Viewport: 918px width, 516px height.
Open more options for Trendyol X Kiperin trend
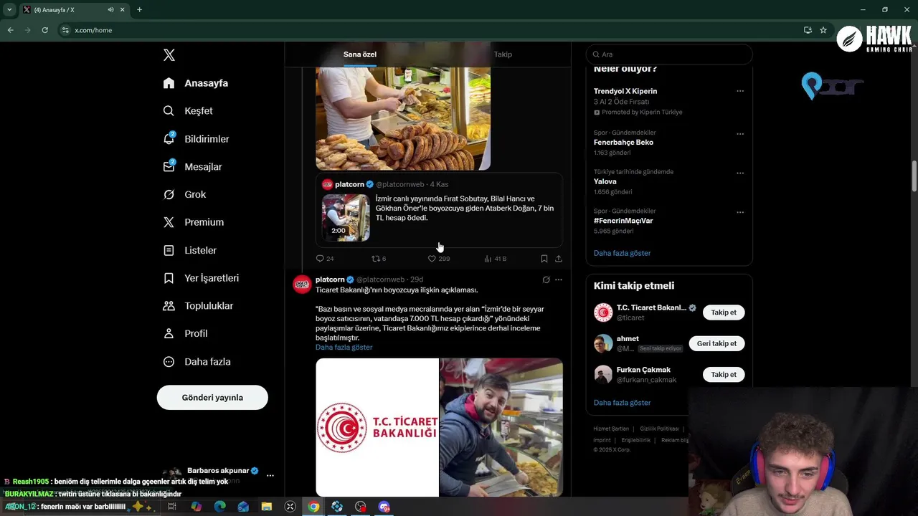point(740,91)
